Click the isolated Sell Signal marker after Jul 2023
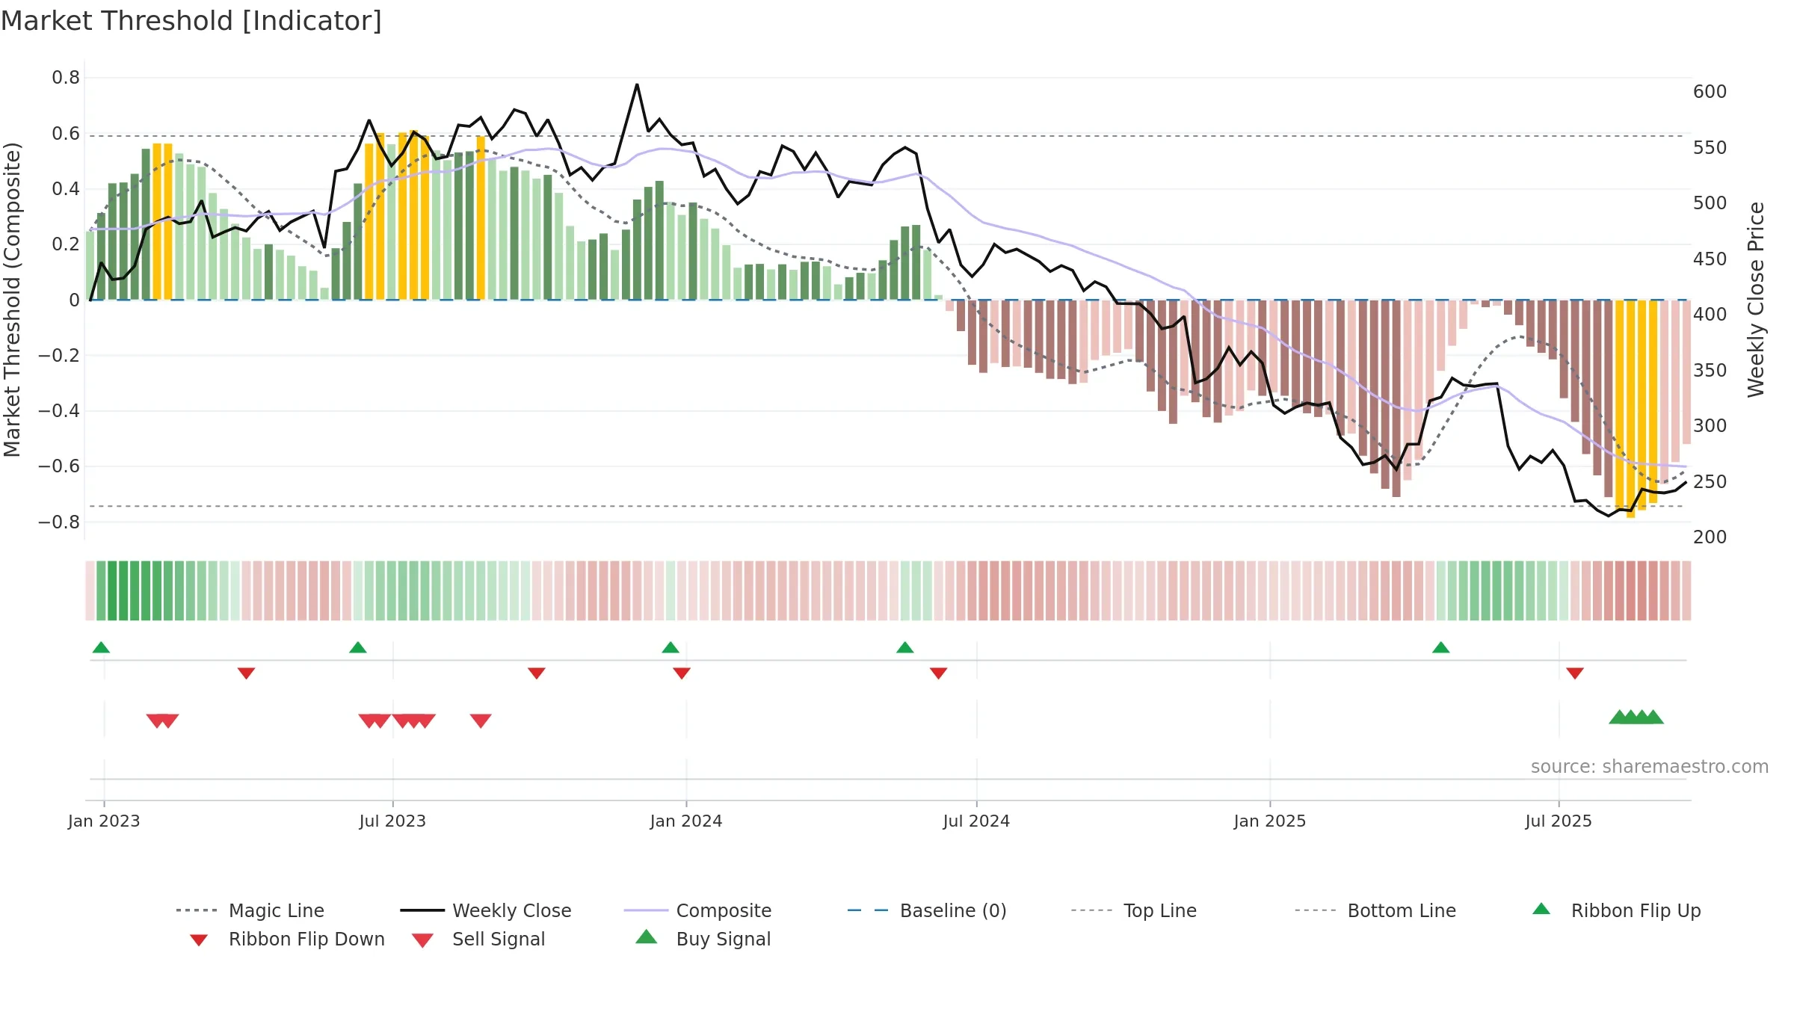The width and height of the screenshot is (1794, 1009). tap(481, 721)
